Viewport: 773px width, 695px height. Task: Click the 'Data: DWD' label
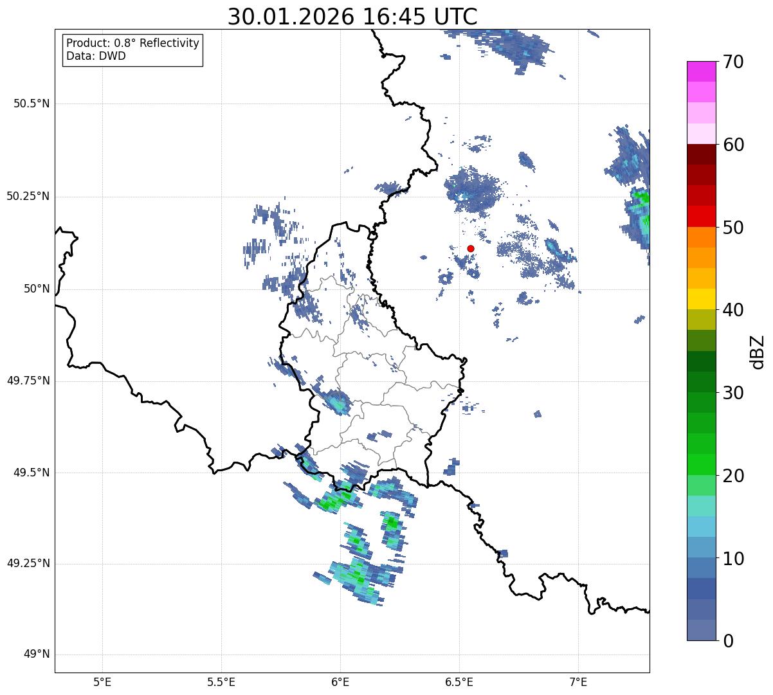click(96, 56)
